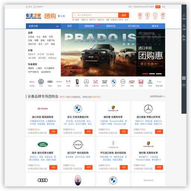Click the back-to-top arrow in right sidebar

pos(184,85)
